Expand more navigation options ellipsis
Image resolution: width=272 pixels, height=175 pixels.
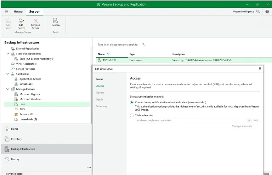click(x=89, y=168)
